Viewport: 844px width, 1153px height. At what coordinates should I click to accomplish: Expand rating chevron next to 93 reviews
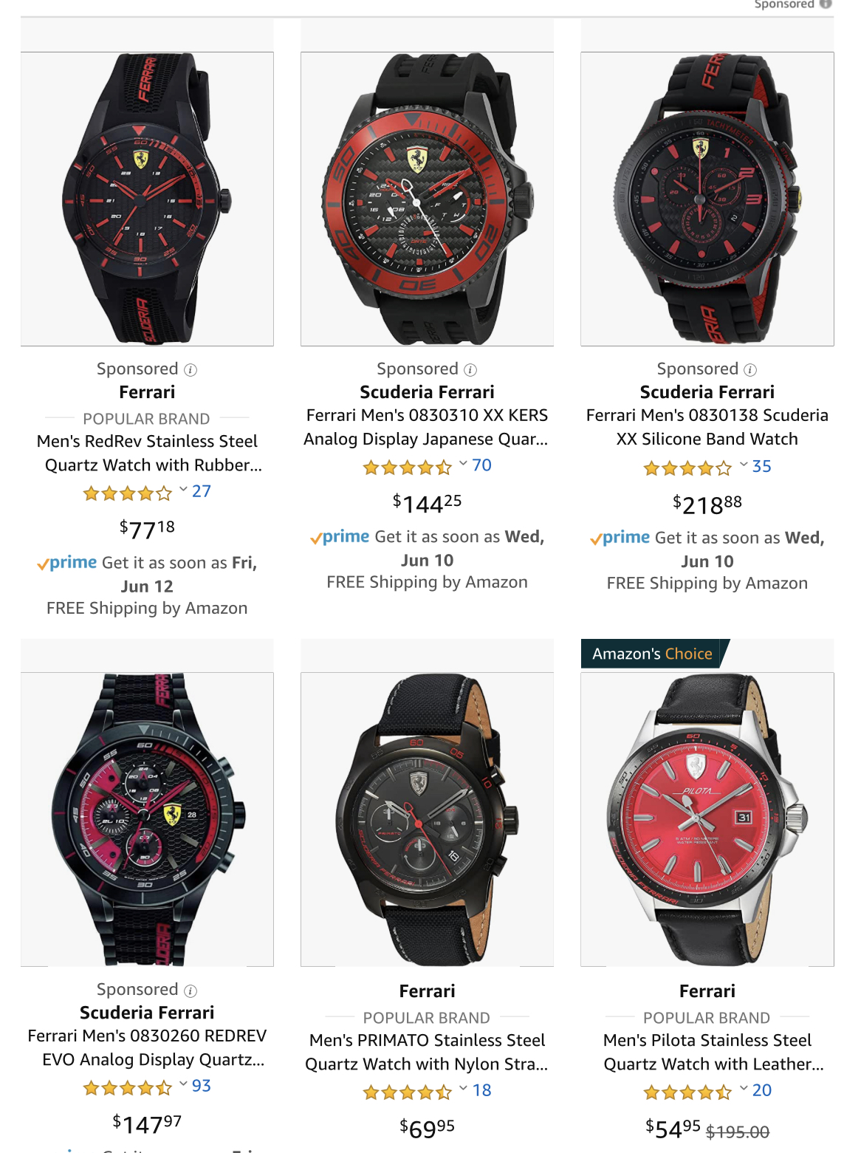pyautogui.click(x=183, y=1084)
